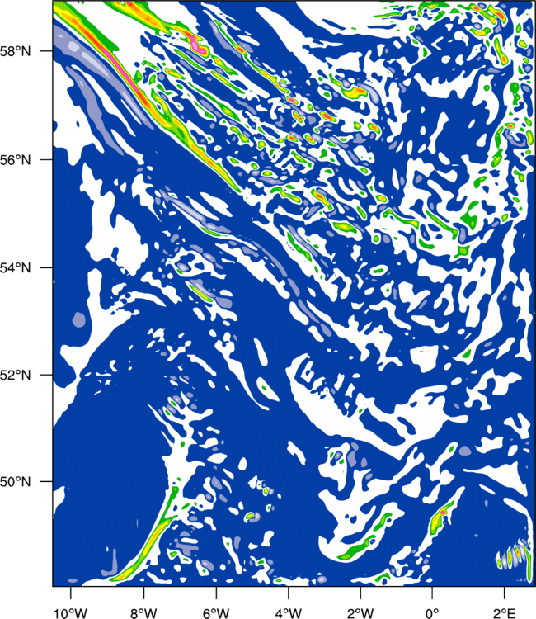Click the 50°N latitude label

click(x=15, y=482)
